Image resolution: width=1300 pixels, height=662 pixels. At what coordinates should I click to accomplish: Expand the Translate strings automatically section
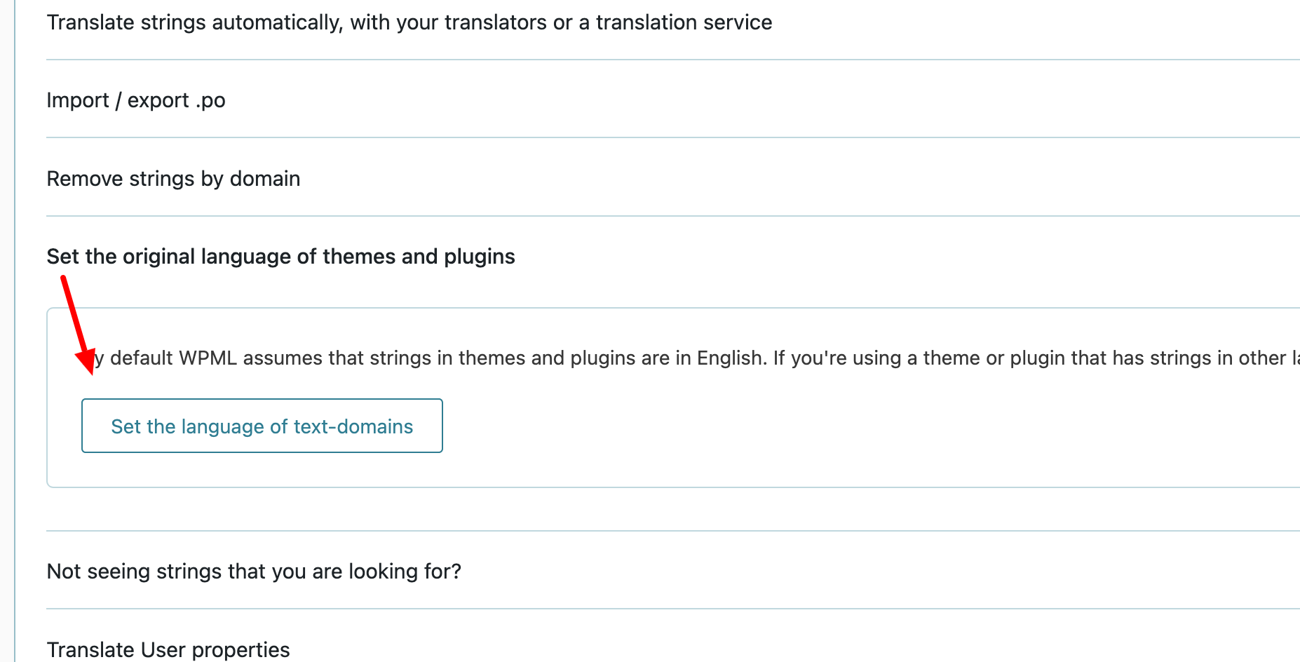pyautogui.click(x=409, y=22)
